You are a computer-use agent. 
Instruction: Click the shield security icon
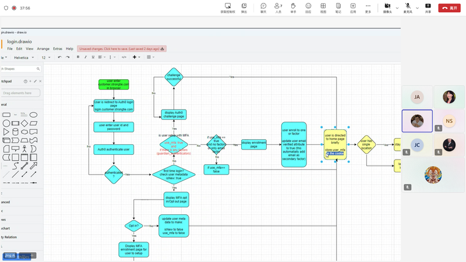click(6, 8)
